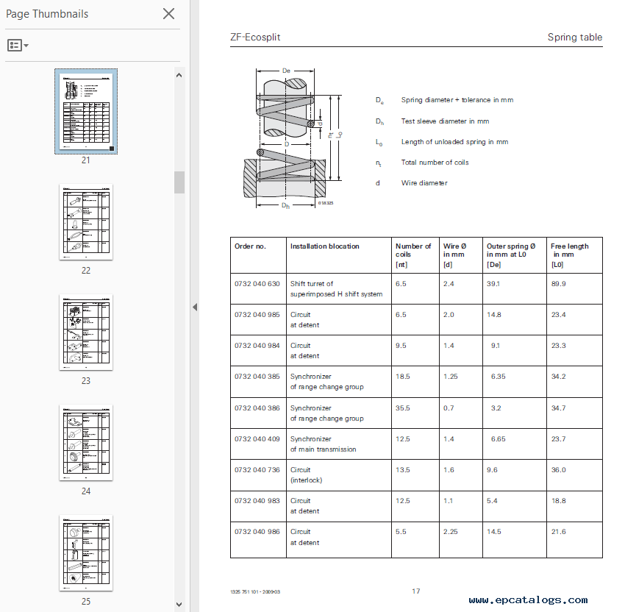Close the Page Thumbnails panel

pos(168,14)
